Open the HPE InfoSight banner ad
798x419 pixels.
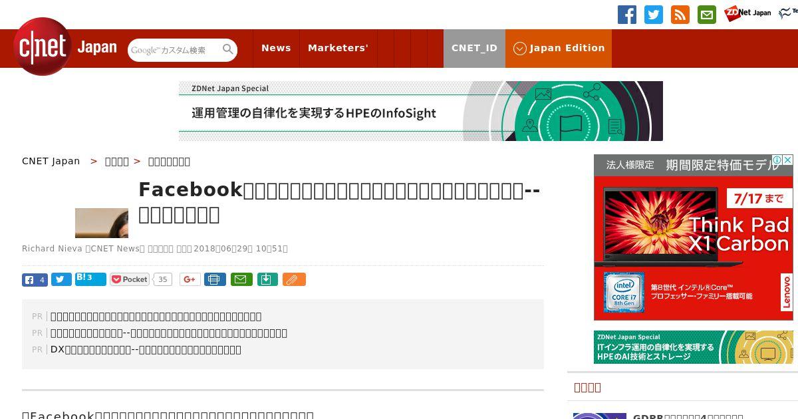click(421, 111)
